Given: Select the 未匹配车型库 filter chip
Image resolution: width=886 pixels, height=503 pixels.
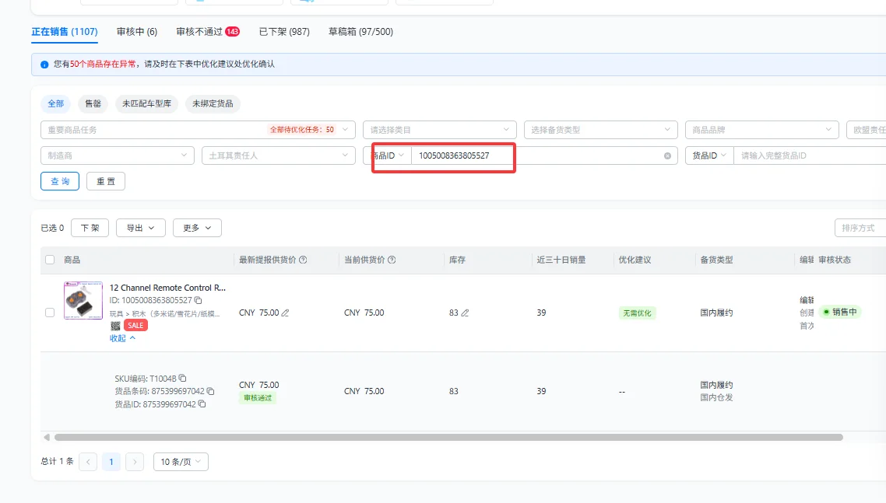Looking at the screenshot, I should pos(147,103).
